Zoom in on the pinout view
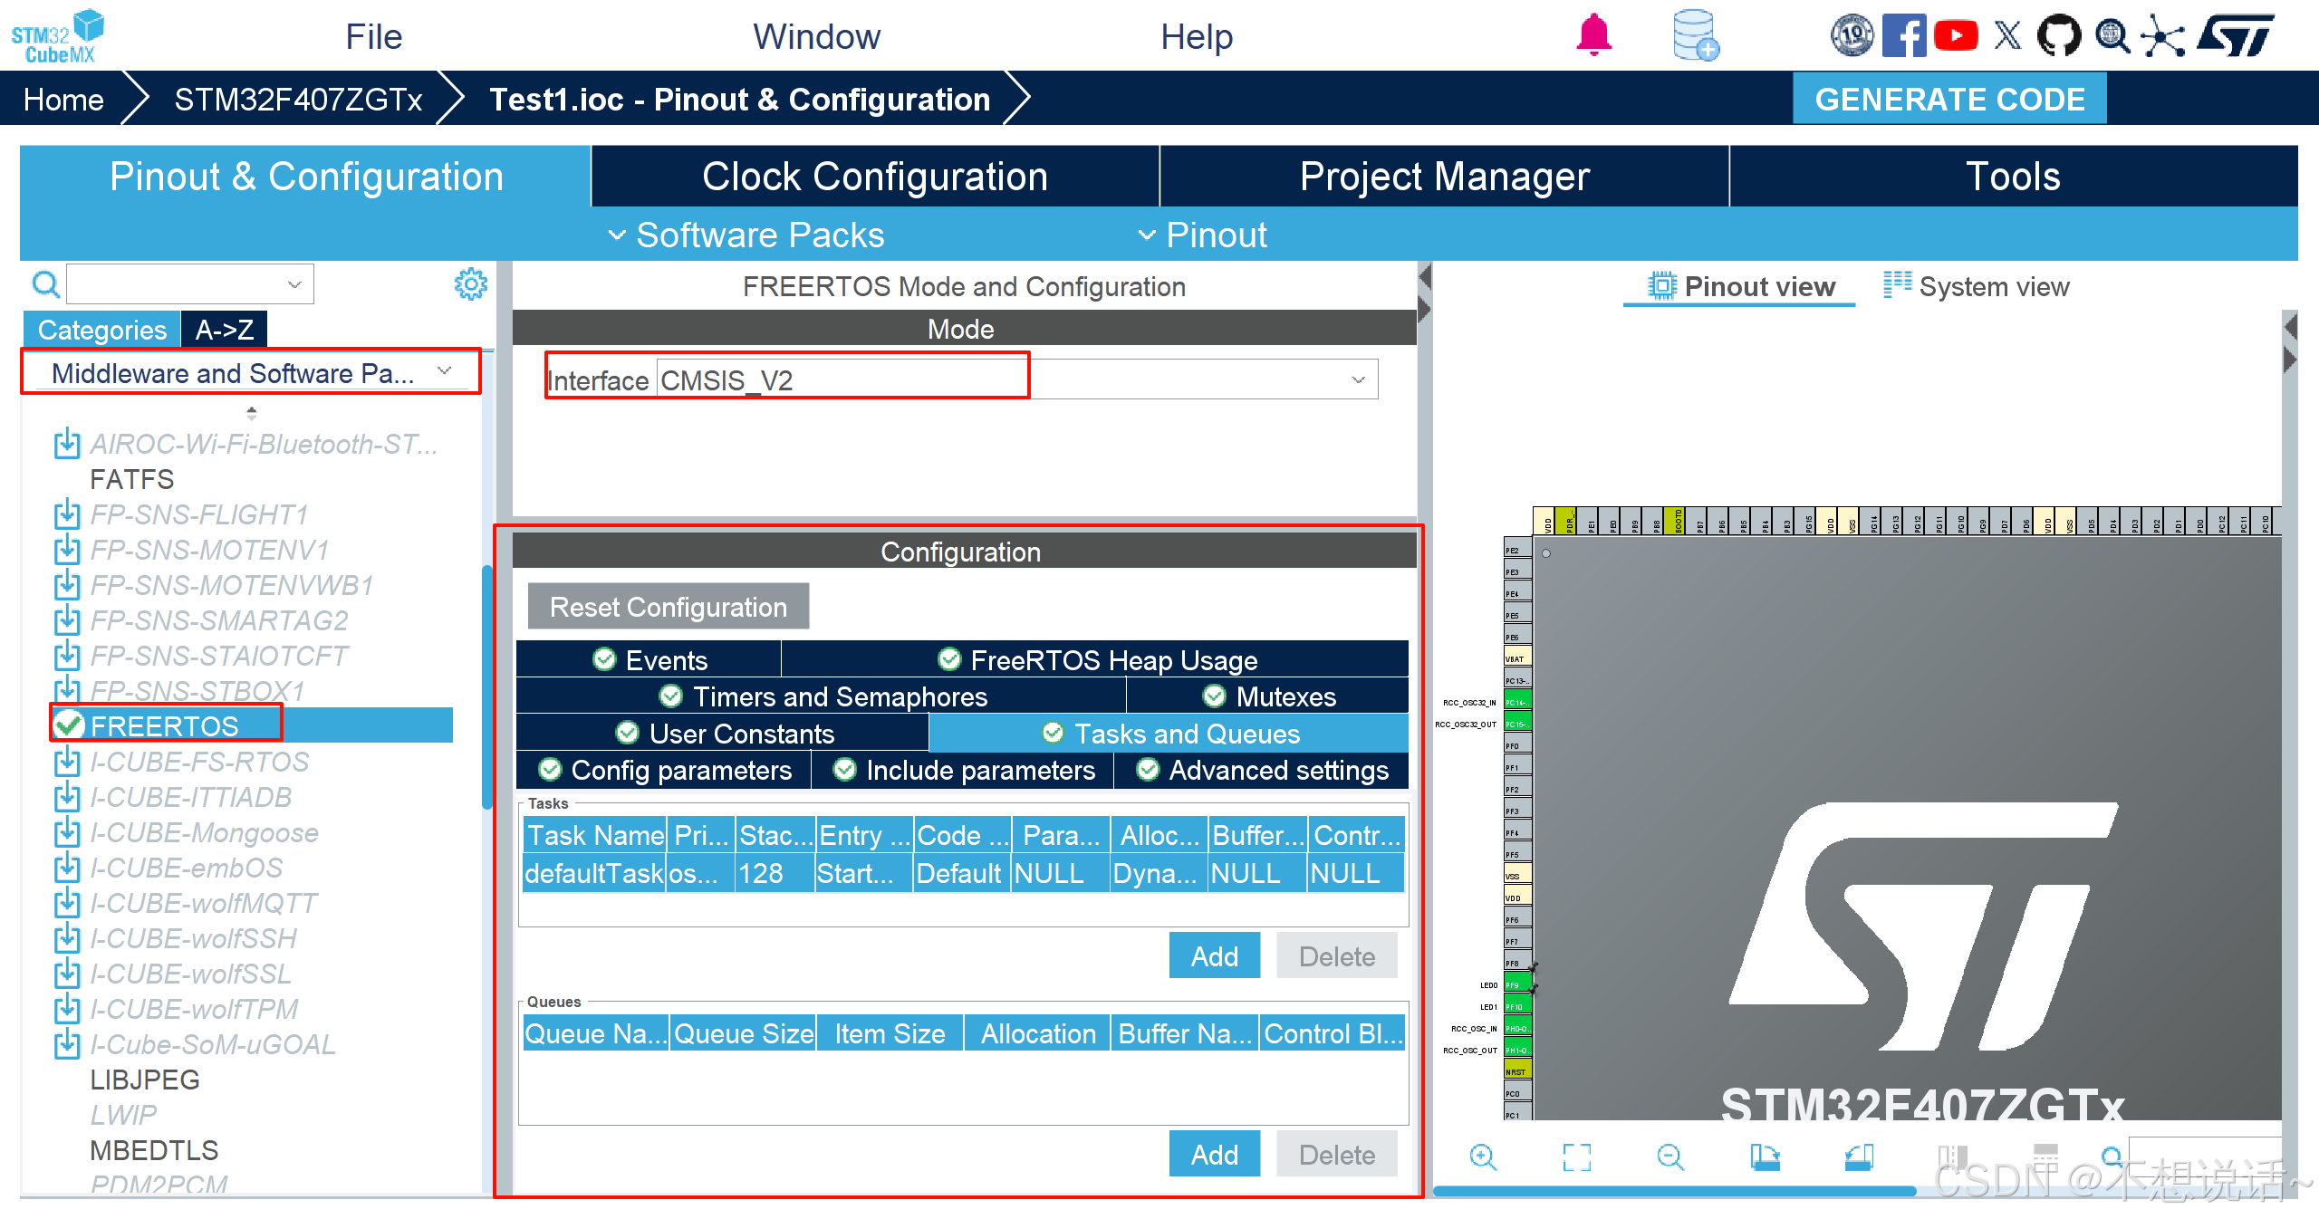The width and height of the screenshot is (2319, 1219). (1483, 1157)
